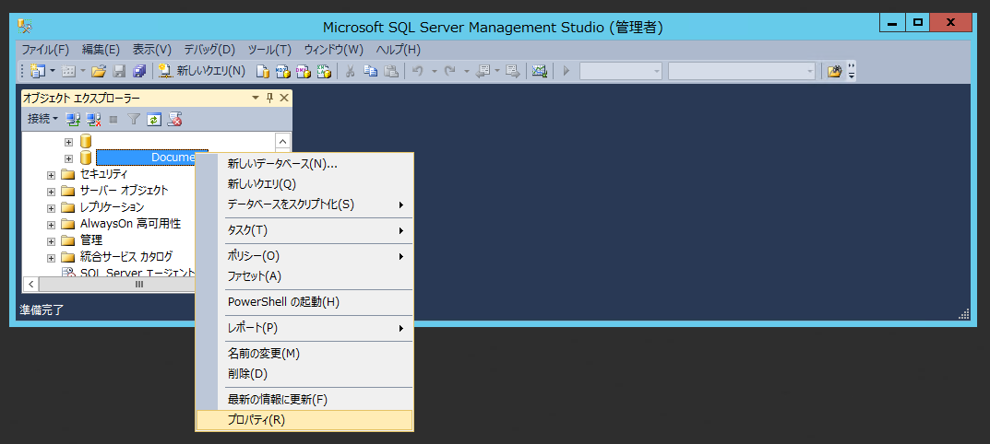
Task: Open the New Project dropdown arrow
Action: [53, 71]
